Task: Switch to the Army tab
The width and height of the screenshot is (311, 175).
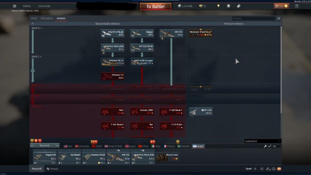Action: [34, 18]
